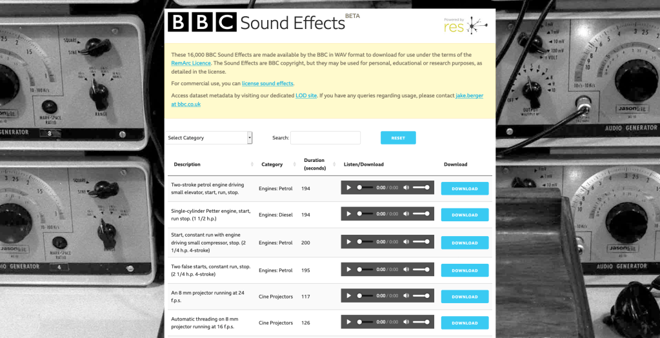Seek within the two-stroke engine audio progress bar
Viewport: 660px width, 338px height.
(365, 188)
